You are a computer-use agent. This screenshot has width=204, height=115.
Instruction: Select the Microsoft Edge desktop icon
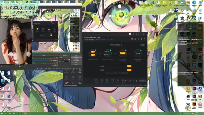click(194, 2)
